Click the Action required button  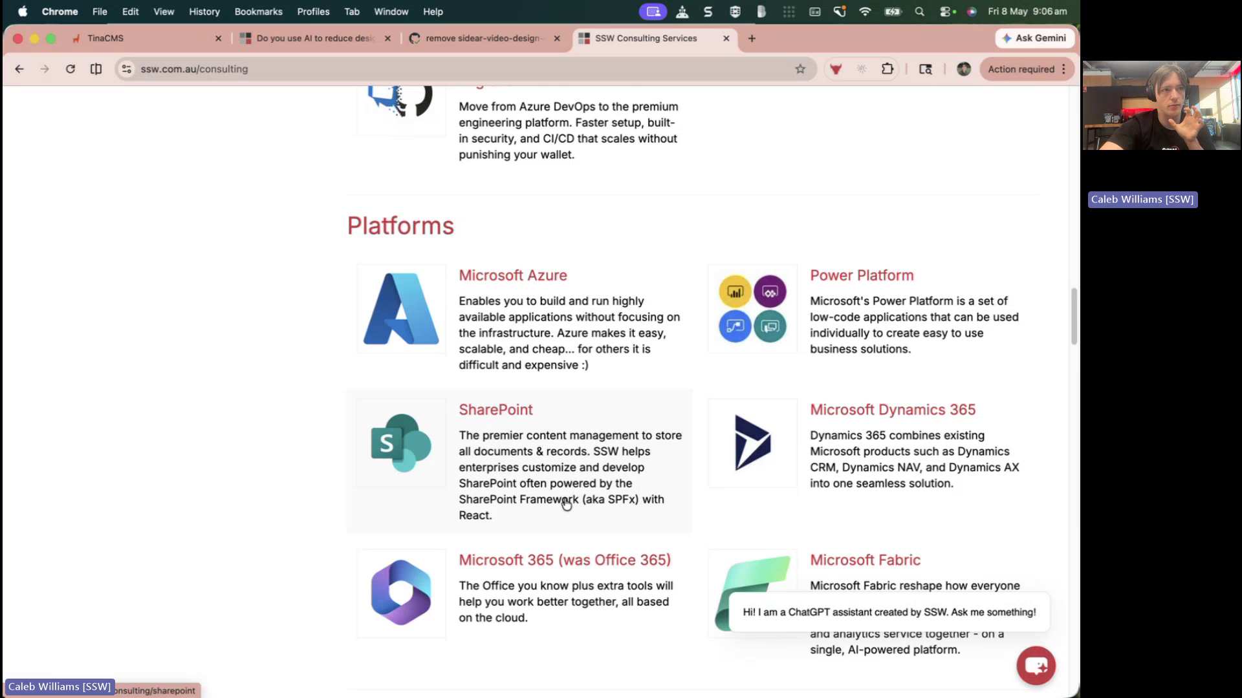click(x=1027, y=69)
